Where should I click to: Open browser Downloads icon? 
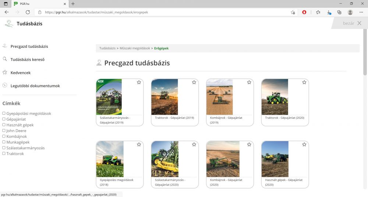[329, 12]
